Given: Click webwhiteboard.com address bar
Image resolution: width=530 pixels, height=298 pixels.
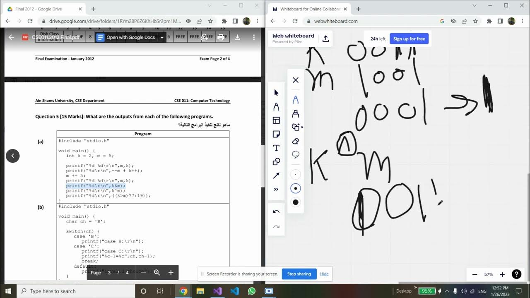Looking at the screenshot, I should 336,21.
